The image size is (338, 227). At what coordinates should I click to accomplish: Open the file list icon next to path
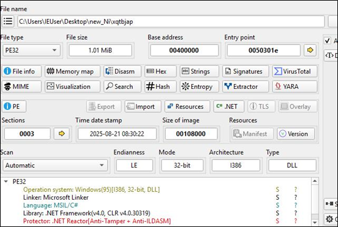click(x=8, y=21)
